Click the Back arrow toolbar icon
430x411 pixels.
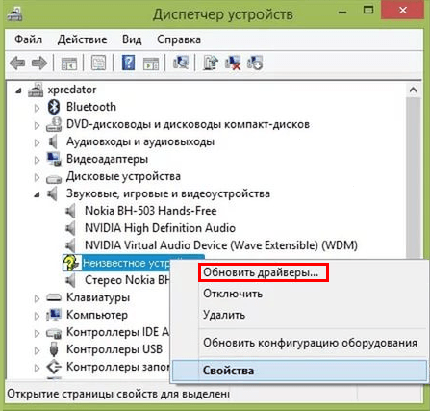click(x=17, y=63)
